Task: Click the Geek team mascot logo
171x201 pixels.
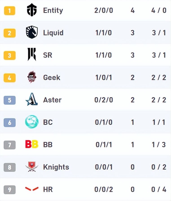Action: tap(32, 77)
